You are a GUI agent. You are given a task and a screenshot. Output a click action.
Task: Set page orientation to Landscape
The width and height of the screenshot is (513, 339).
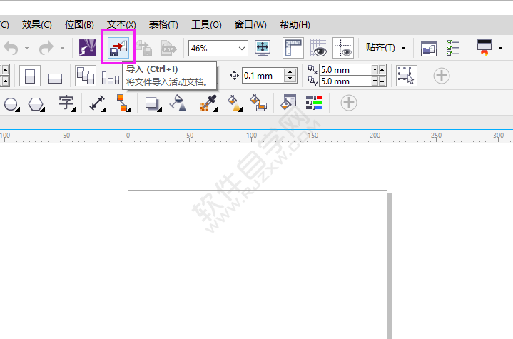point(55,78)
